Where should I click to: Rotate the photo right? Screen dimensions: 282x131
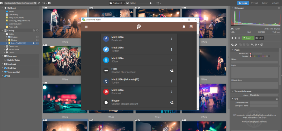235,45
